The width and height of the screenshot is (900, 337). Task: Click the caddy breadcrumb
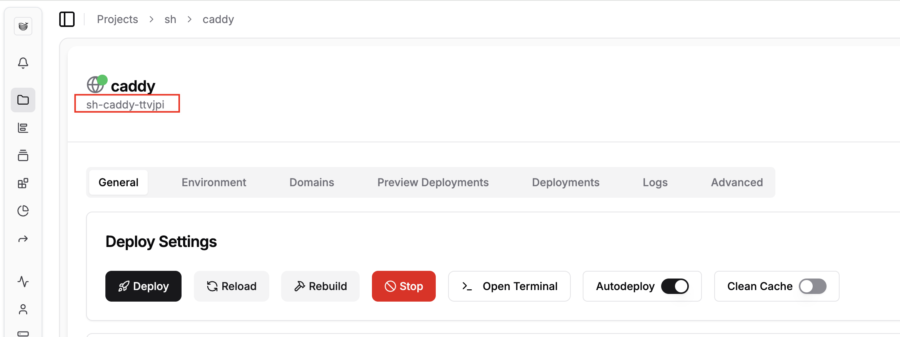point(218,19)
